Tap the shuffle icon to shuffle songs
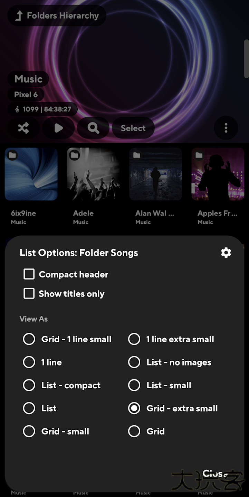 click(23, 128)
